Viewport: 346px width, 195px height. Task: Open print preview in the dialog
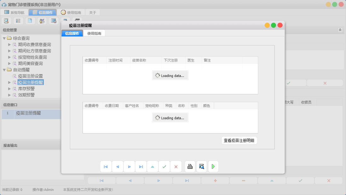201,166
